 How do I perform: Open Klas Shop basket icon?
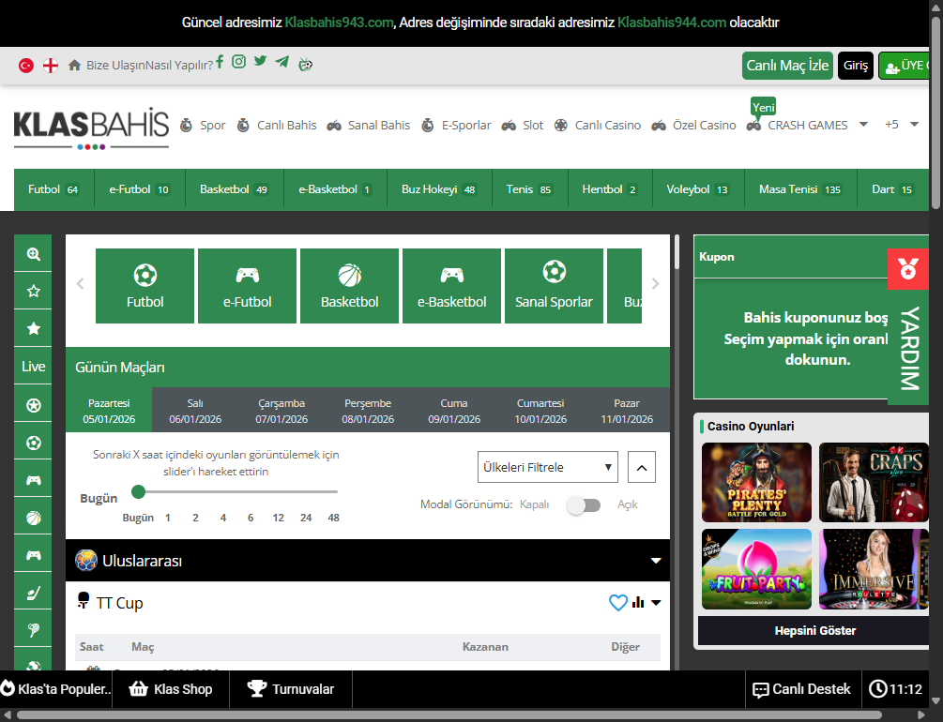tap(171, 689)
